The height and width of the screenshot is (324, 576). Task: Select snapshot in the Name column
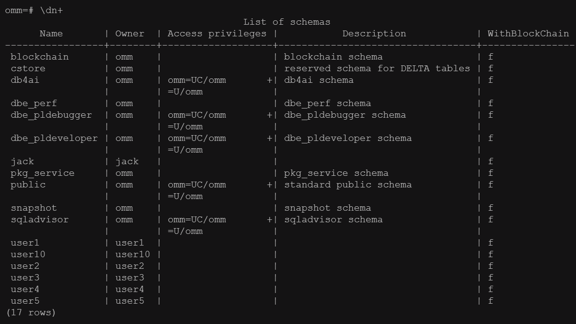coord(34,208)
